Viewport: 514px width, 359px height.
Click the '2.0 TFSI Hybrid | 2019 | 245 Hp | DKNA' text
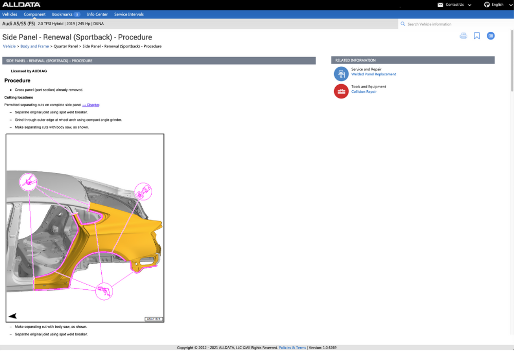70,24
